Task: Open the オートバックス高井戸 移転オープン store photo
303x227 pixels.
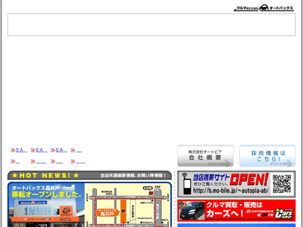Action: click(x=46, y=205)
